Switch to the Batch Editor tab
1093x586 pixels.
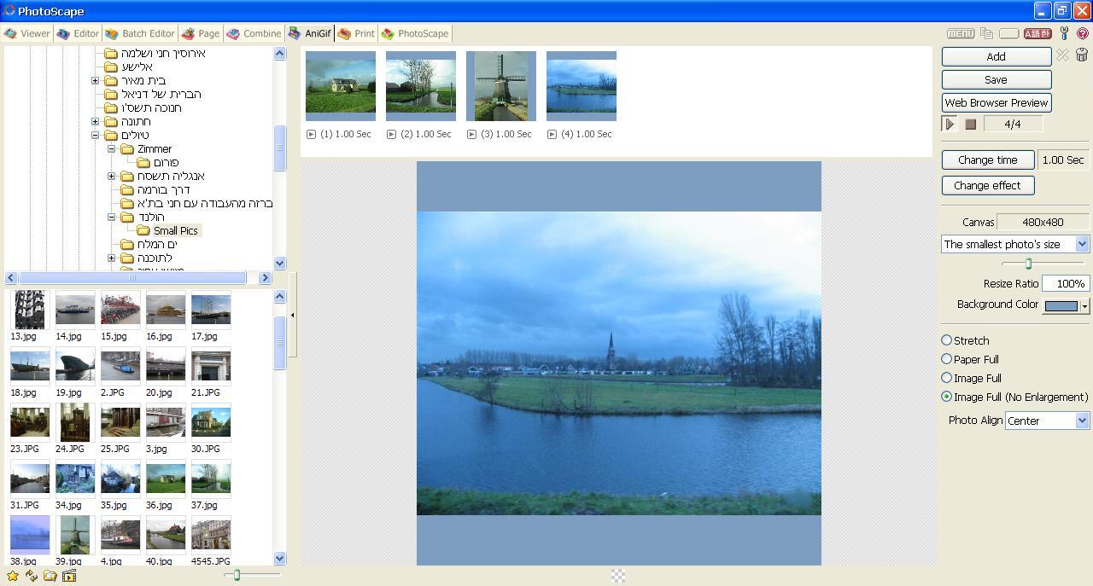140,33
